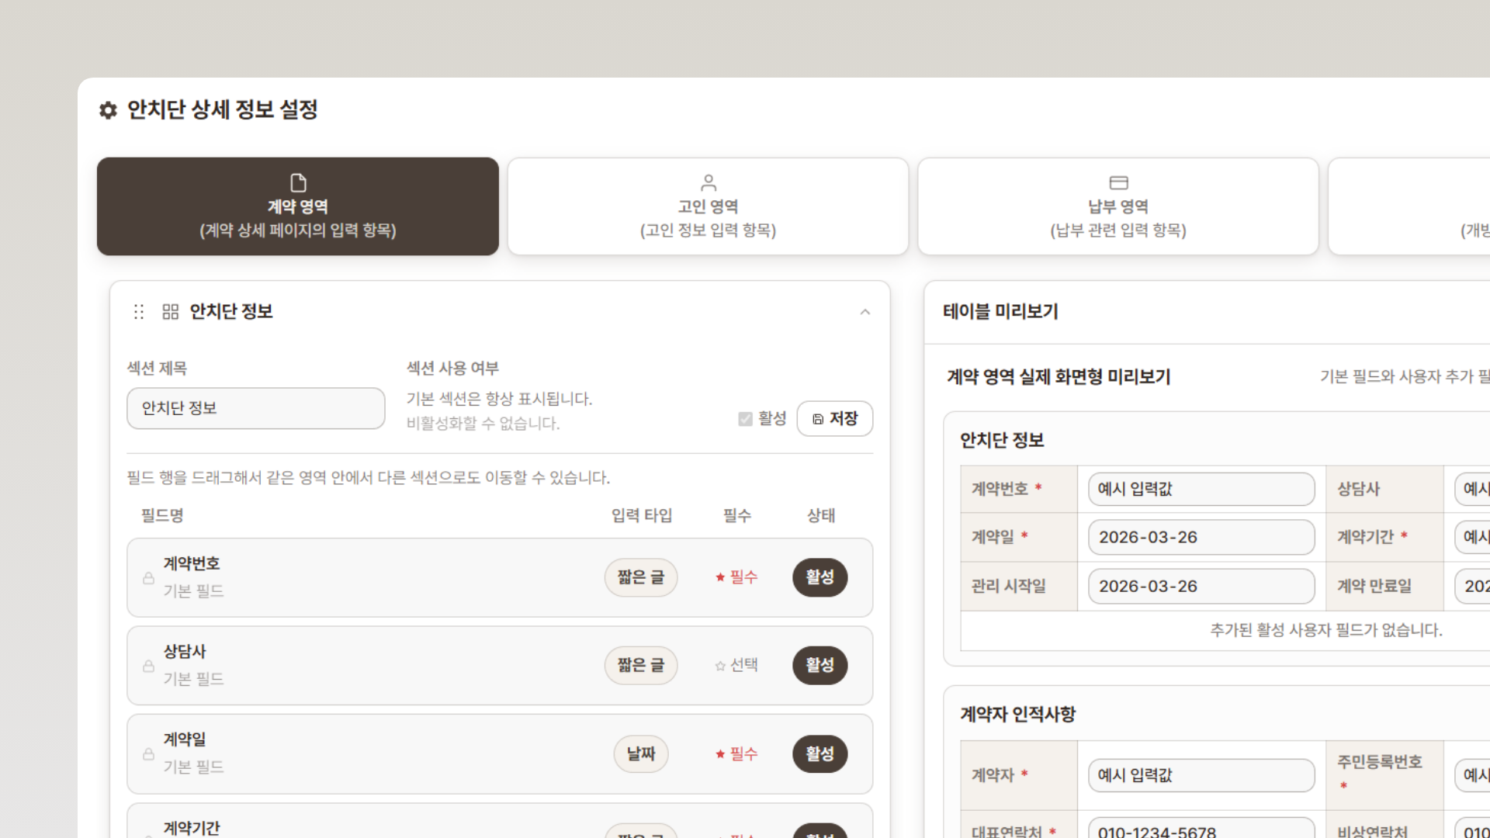Click the grid icon next to 안치단 정보
The height and width of the screenshot is (838, 1490).
pyautogui.click(x=171, y=312)
